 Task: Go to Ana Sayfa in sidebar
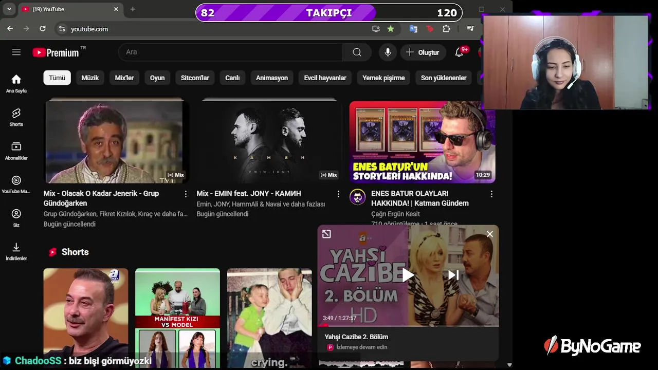point(16,83)
